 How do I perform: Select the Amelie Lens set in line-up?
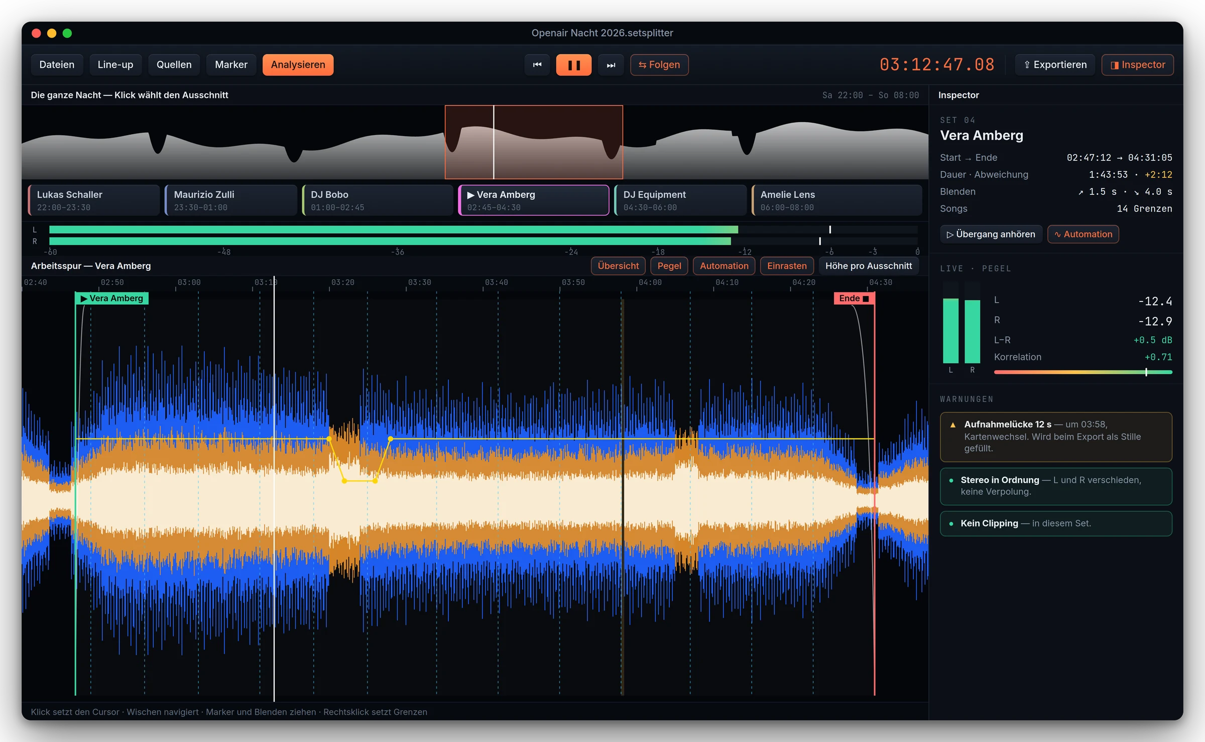tap(837, 200)
